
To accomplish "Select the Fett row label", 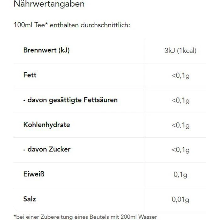I will click(x=30, y=75).
